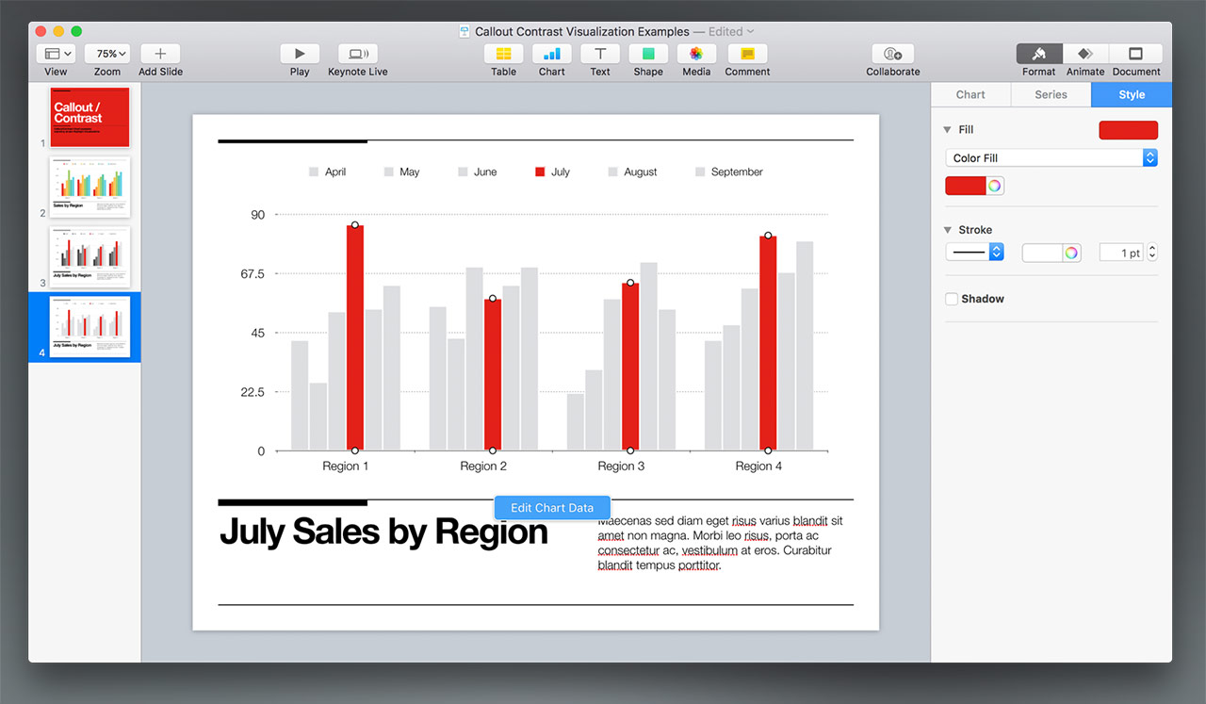Click the Chart icon in the toolbar

coord(552,55)
